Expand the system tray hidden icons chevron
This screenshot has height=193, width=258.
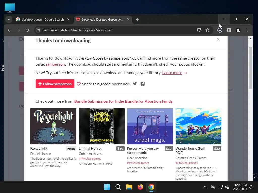click(205, 187)
